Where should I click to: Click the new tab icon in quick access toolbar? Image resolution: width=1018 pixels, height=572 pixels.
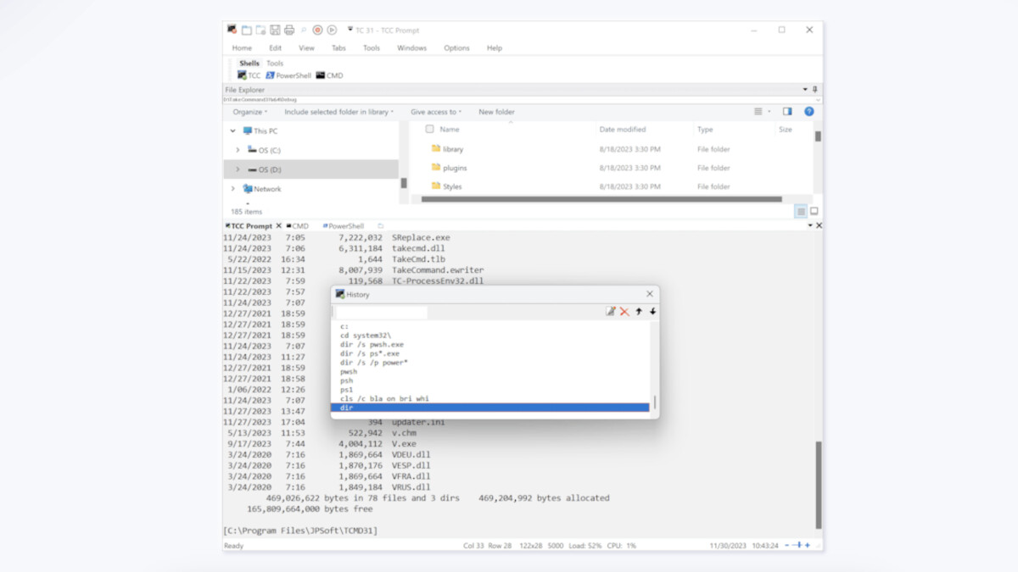pos(246,30)
